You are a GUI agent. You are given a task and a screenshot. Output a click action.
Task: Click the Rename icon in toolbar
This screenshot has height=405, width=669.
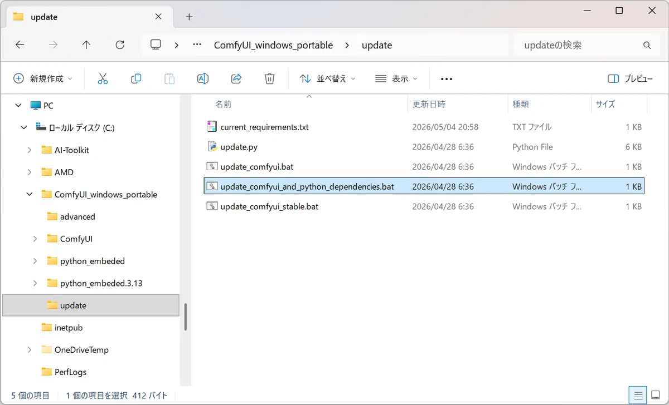[x=203, y=78]
